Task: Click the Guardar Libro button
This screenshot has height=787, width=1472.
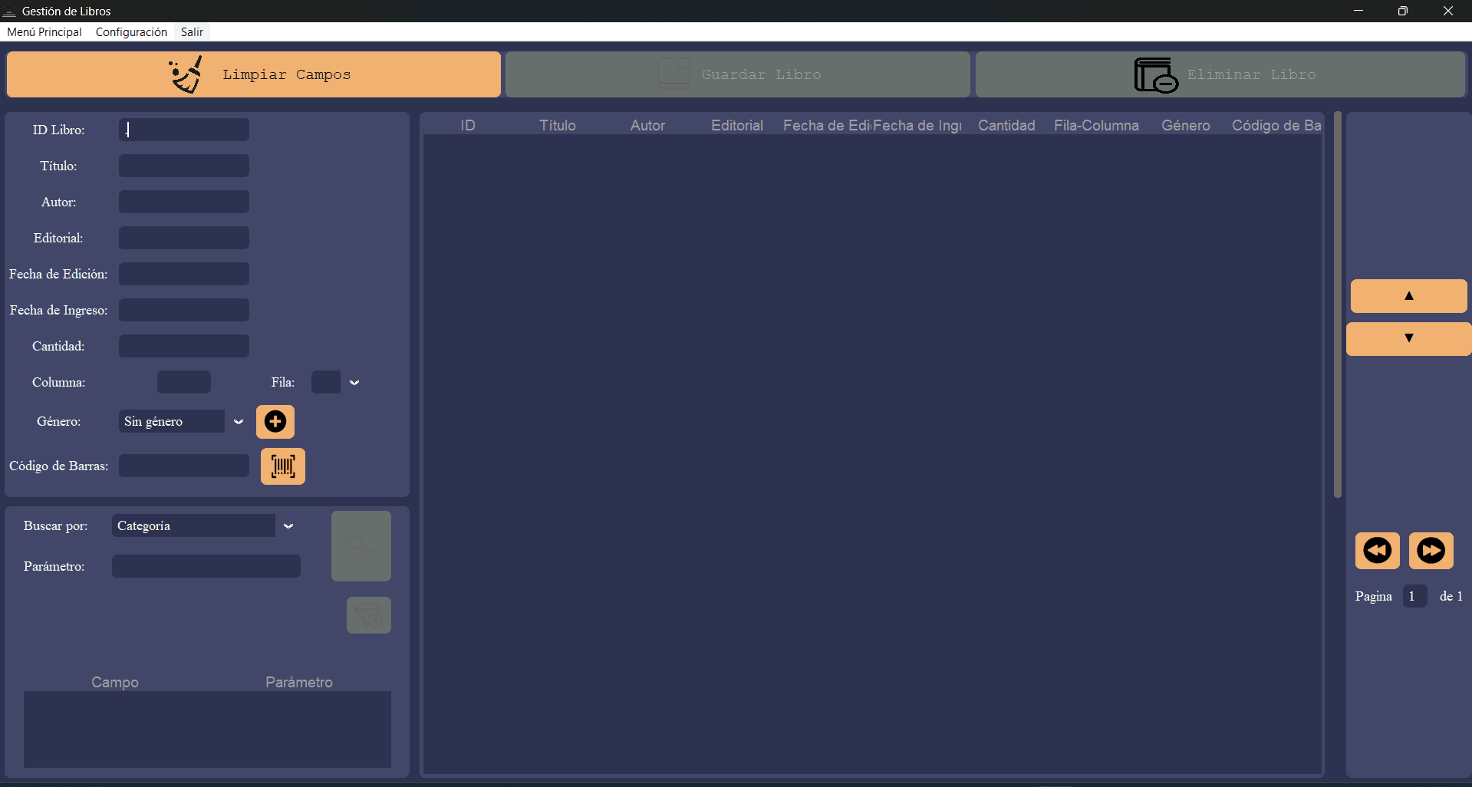Action: pos(737,74)
